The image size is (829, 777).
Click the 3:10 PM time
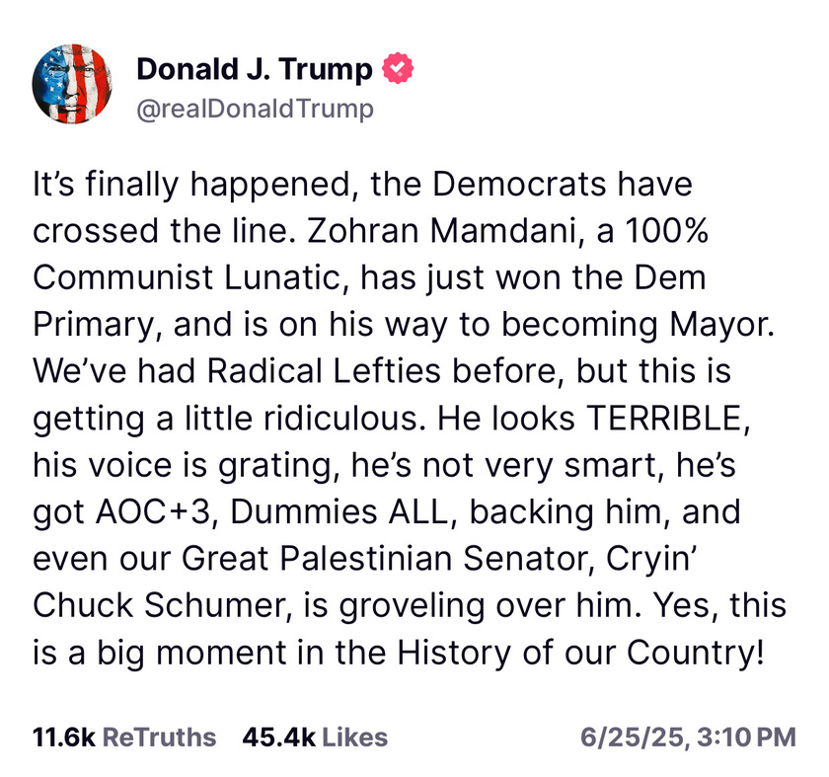click(746, 738)
